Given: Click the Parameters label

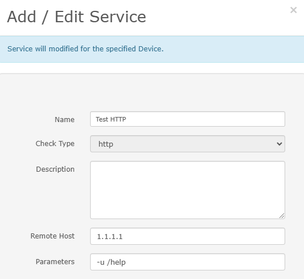Looking at the screenshot, I should click(x=55, y=262).
